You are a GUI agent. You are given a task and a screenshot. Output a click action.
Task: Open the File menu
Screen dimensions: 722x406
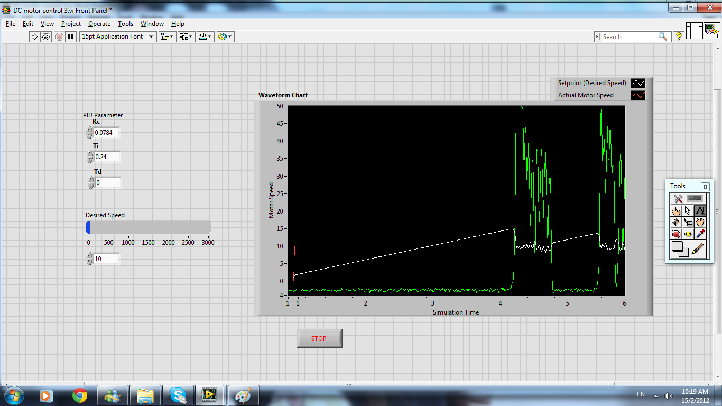[11, 24]
